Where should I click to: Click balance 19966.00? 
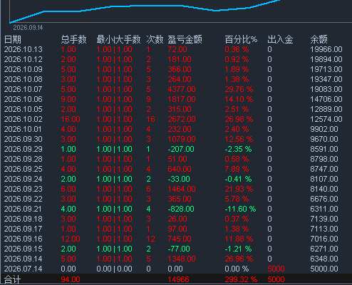(326, 49)
